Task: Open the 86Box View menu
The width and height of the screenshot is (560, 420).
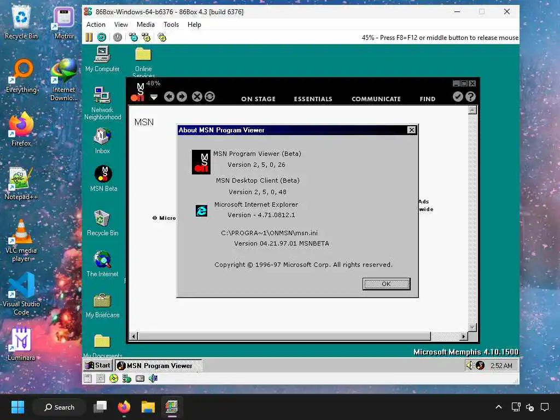Action: click(x=121, y=25)
